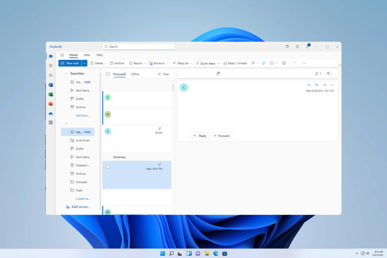The height and width of the screenshot is (258, 387).
Task: Open Excel via the sidebar icon
Action: pos(51,94)
